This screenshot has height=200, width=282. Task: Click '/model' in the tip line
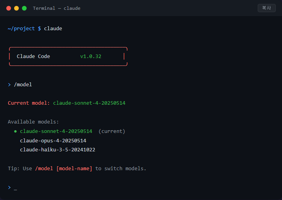click(44, 169)
